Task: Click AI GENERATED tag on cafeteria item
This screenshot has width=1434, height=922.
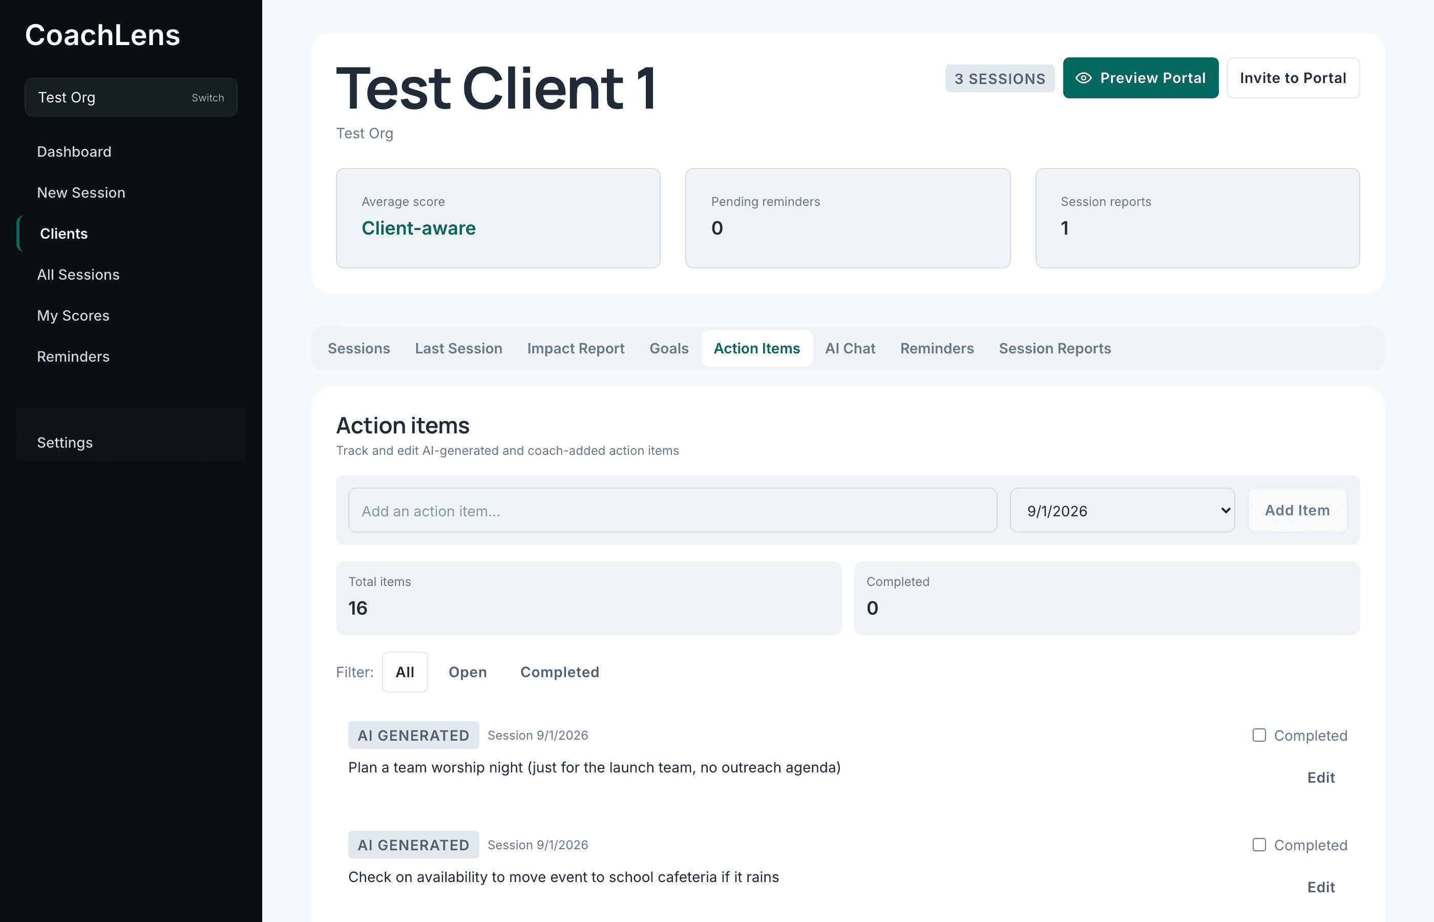Action: (x=414, y=845)
